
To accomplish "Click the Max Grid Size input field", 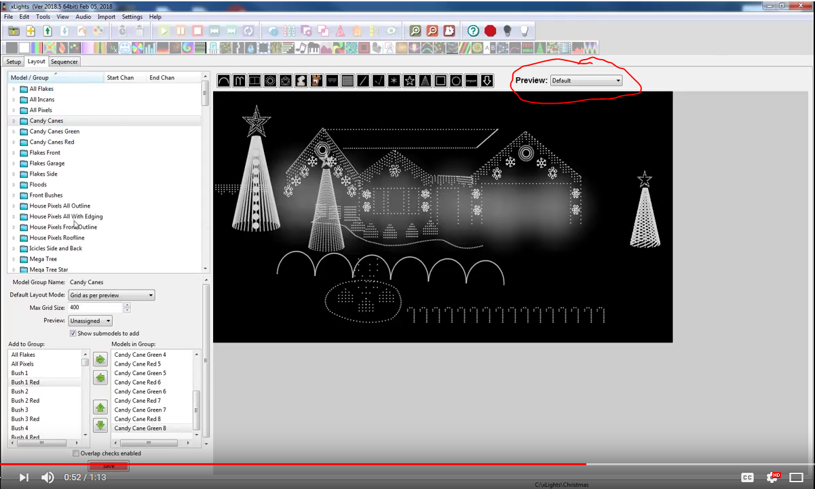I will coord(95,308).
